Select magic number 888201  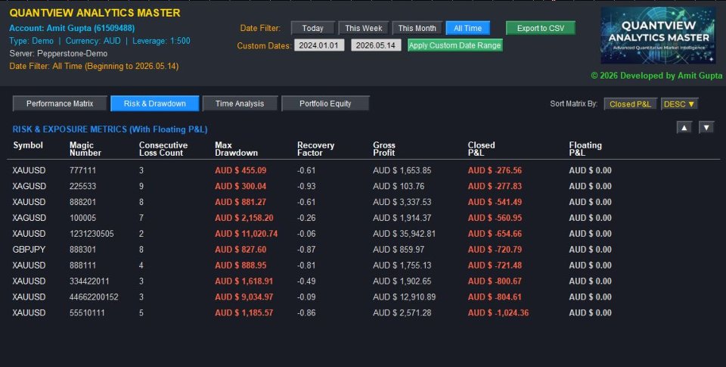click(x=83, y=202)
